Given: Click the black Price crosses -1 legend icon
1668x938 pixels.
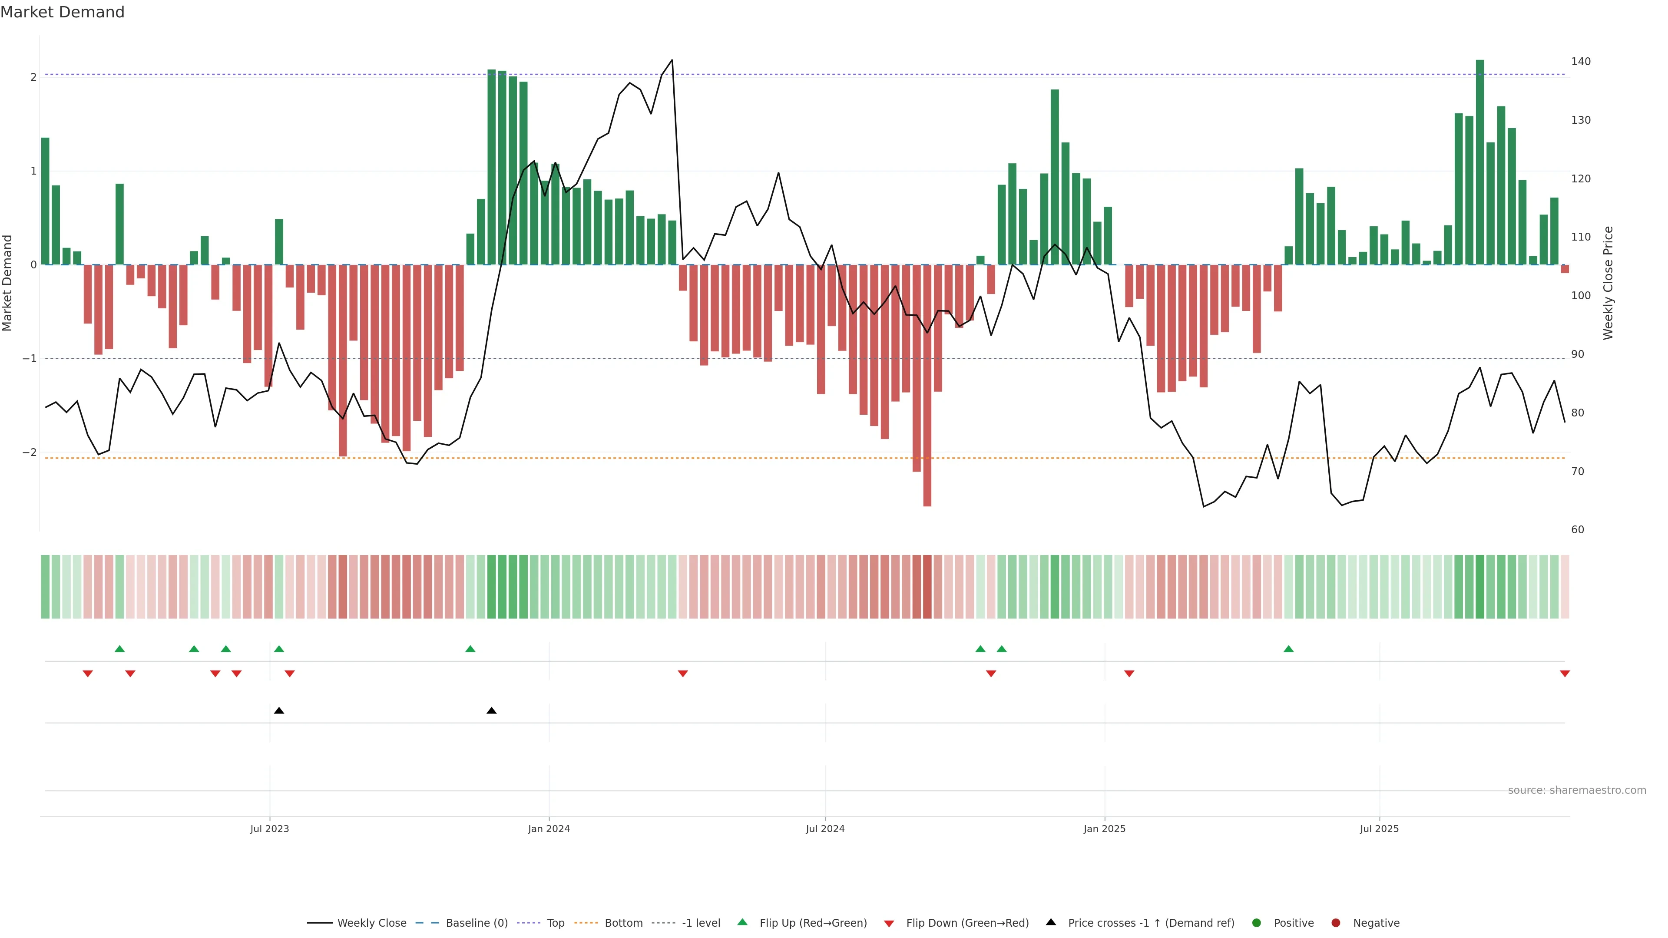Looking at the screenshot, I should (1051, 922).
